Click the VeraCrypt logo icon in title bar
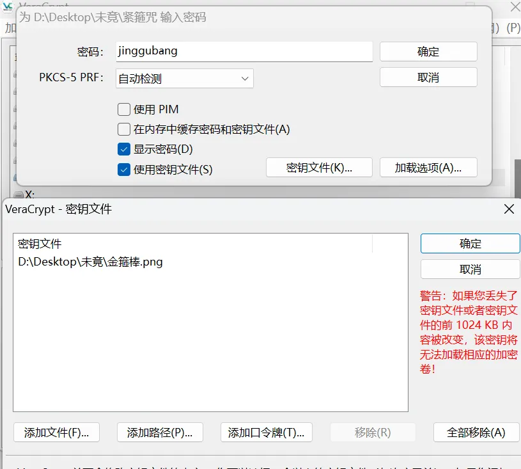This screenshot has width=521, height=469. click(8, 5)
